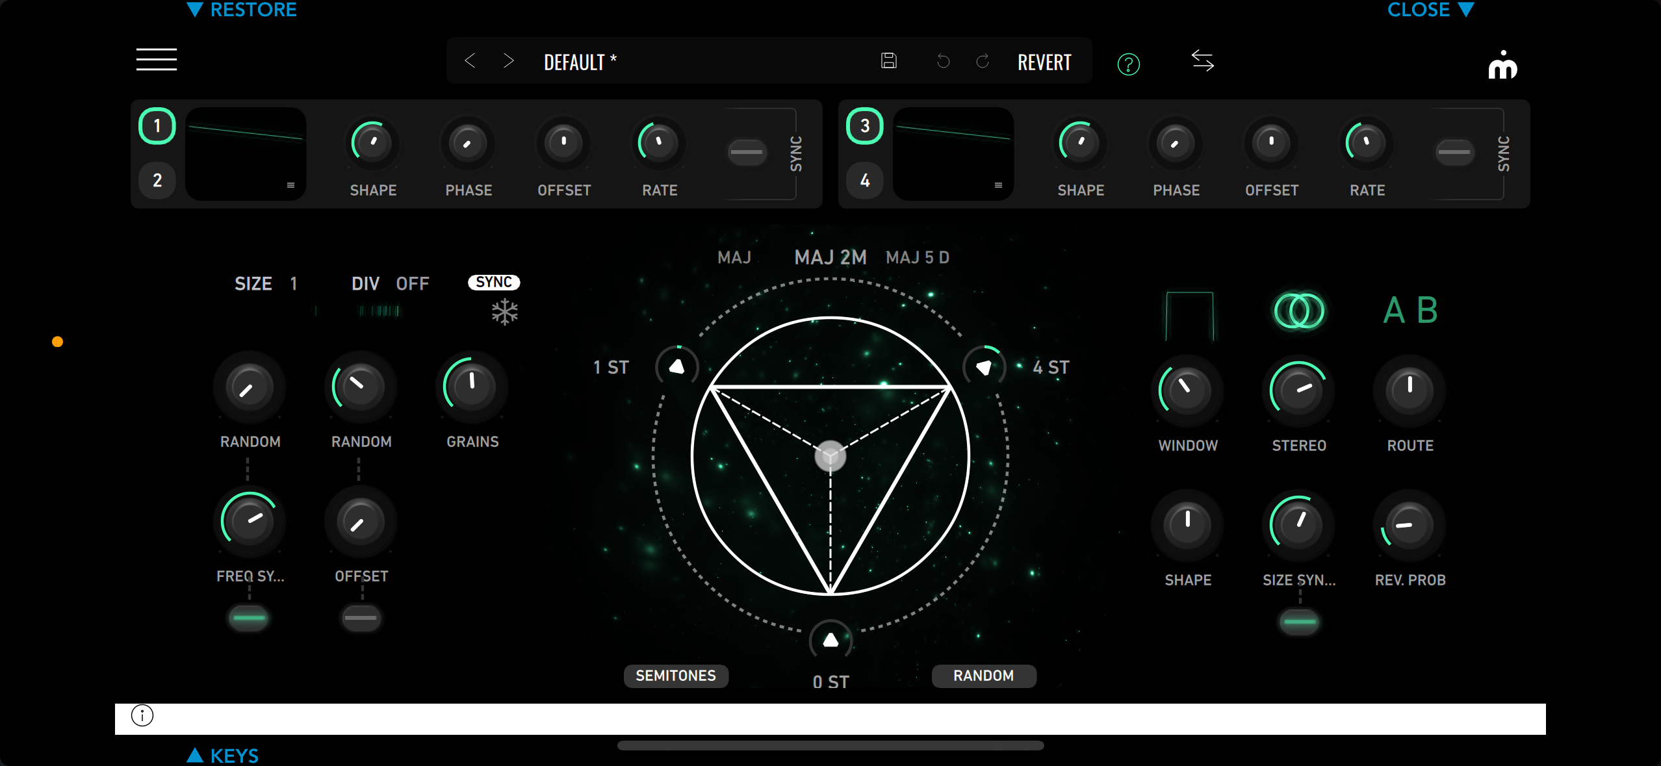The width and height of the screenshot is (1661, 766).
Task: Go to next preset with right chevron
Action: point(509,61)
